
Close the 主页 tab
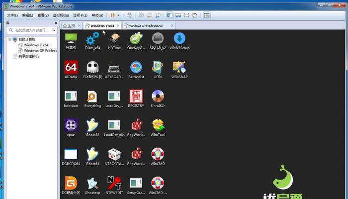coord(79,26)
